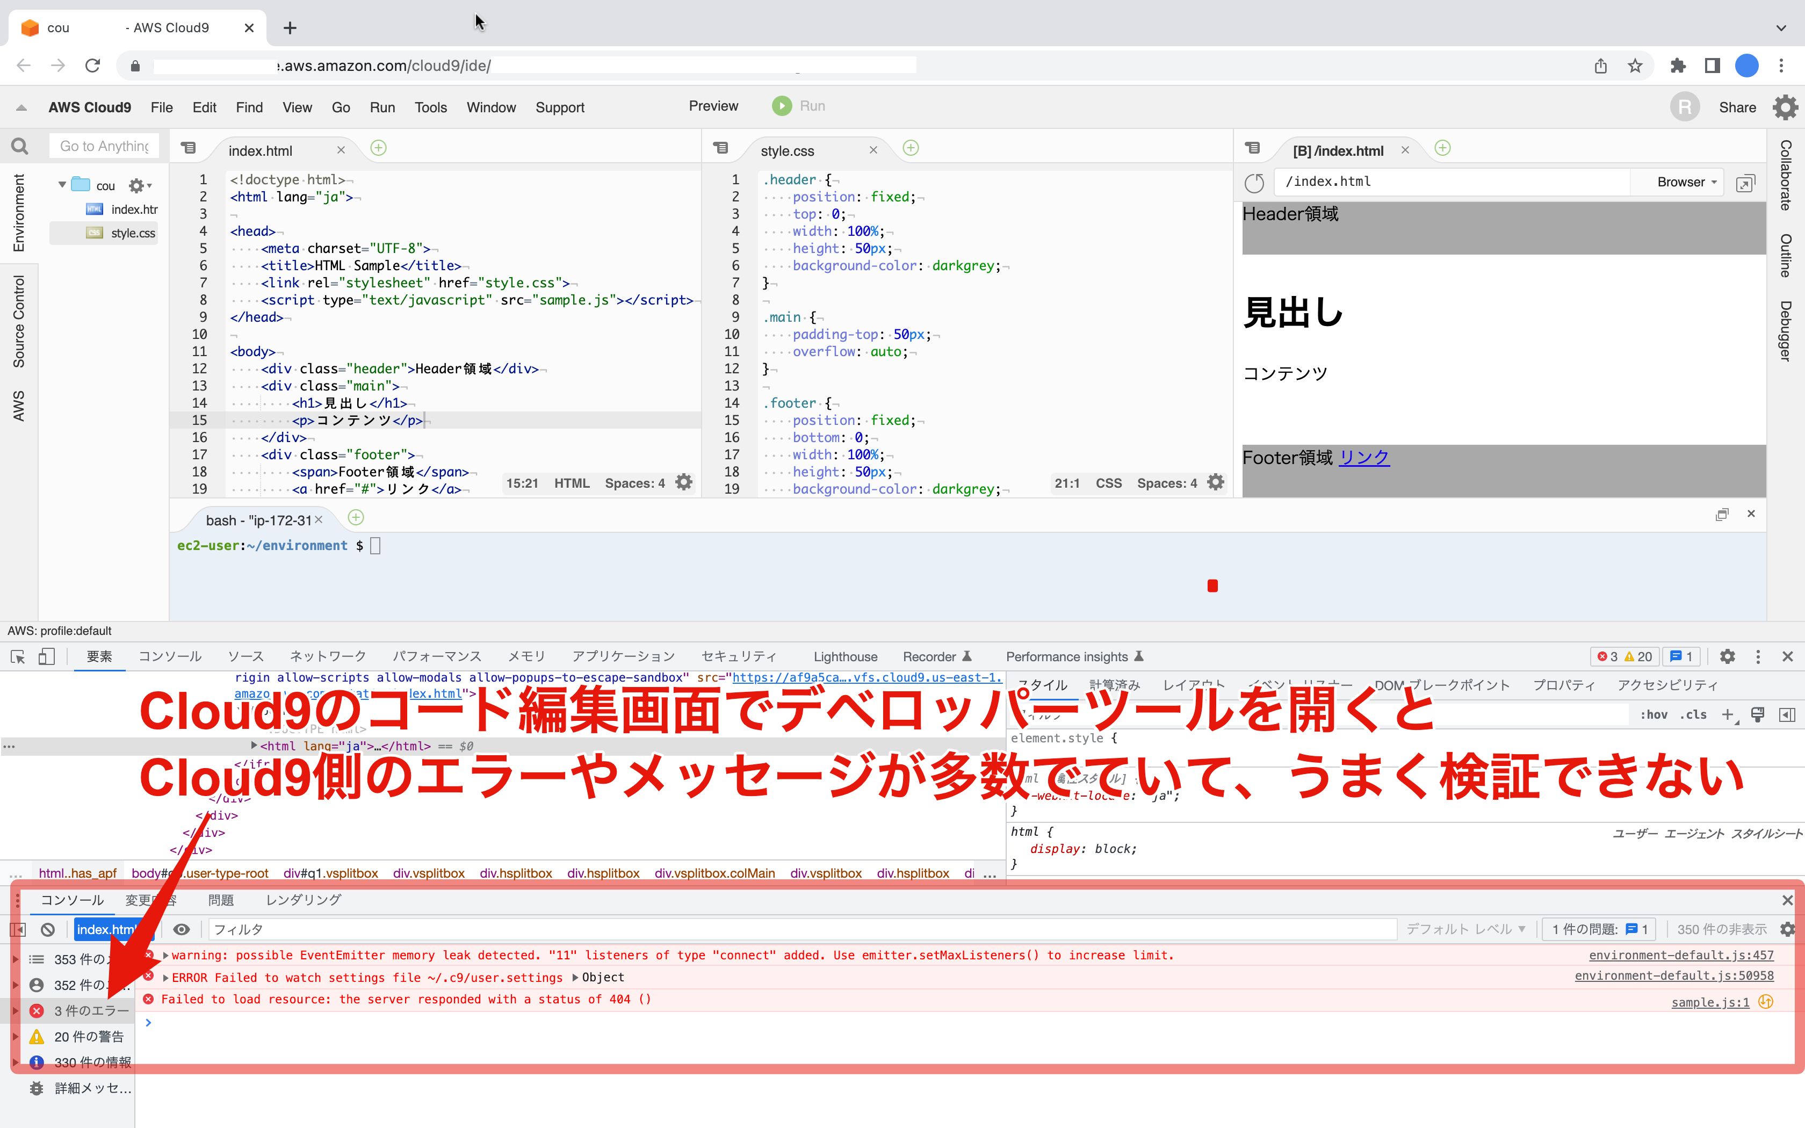
Task: Open the default level dropdown in console
Action: point(1465,930)
